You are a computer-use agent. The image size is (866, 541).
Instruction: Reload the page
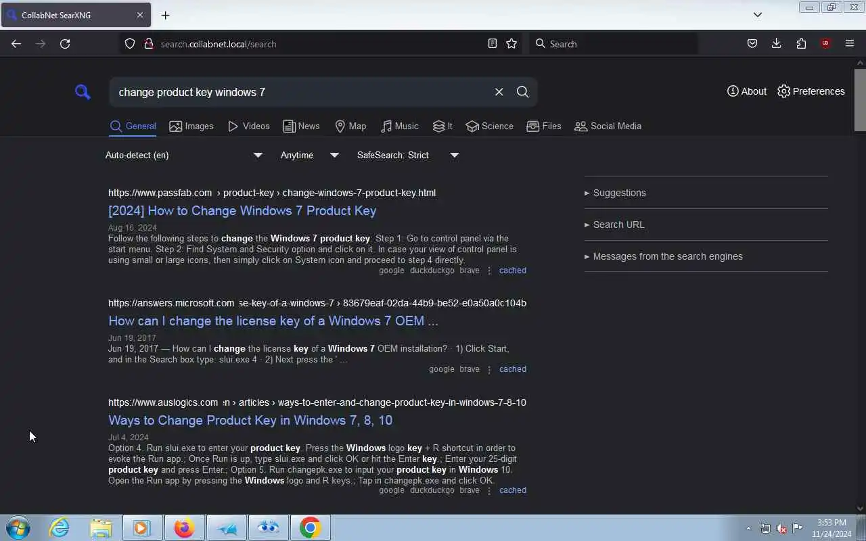[65, 43]
